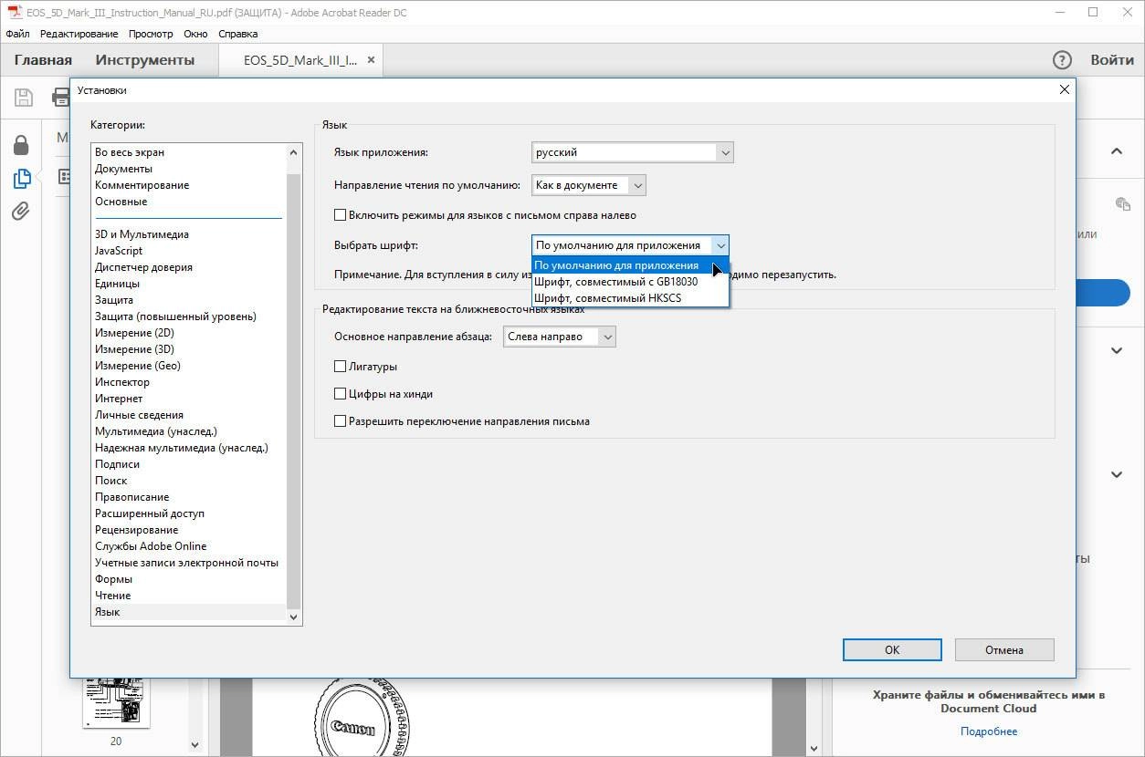This screenshot has height=757, width=1145.
Task: Expand the second right-pane chevron
Action: coord(1117,350)
